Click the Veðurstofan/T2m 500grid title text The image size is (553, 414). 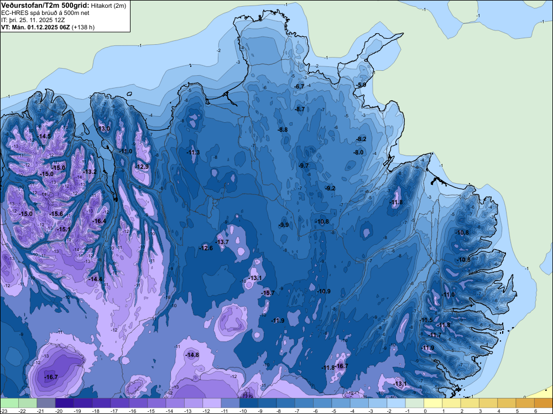pos(45,6)
